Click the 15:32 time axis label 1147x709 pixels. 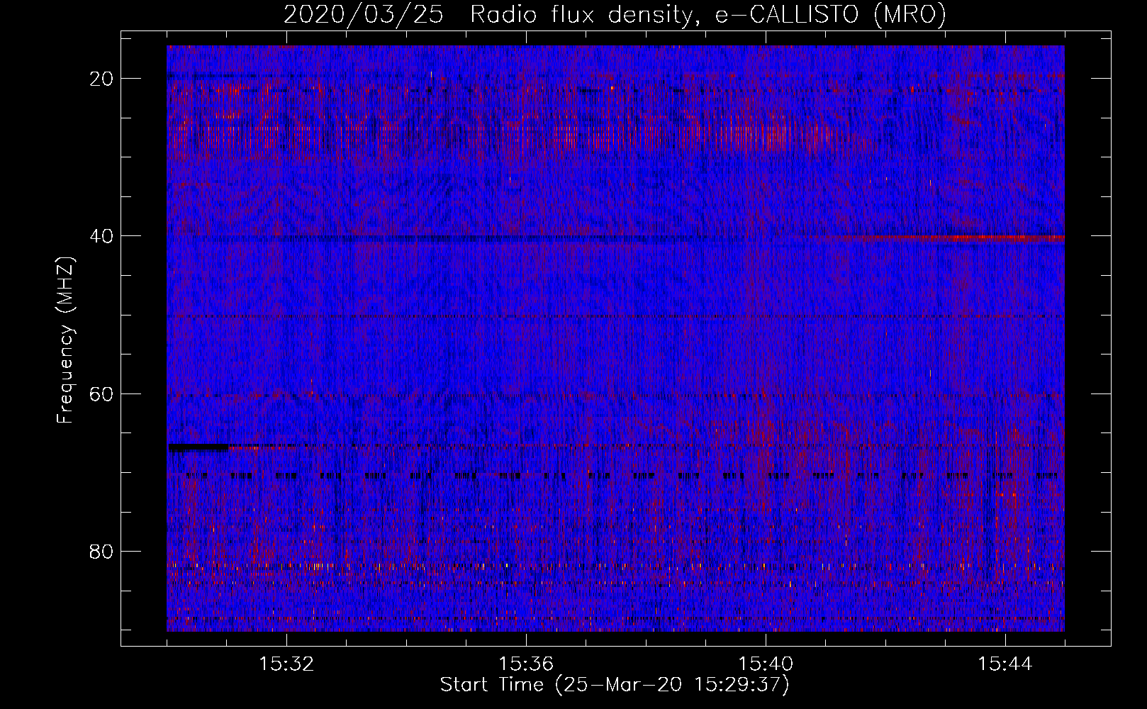[286, 664]
